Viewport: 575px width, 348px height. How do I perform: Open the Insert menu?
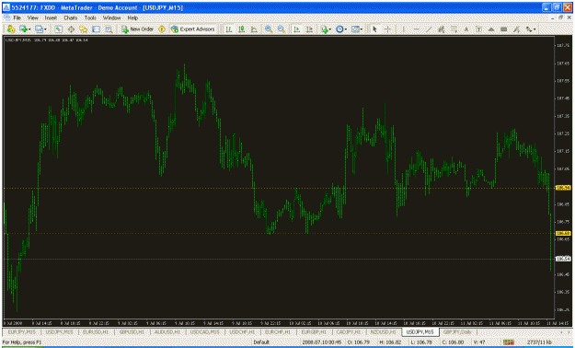[x=51, y=17]
